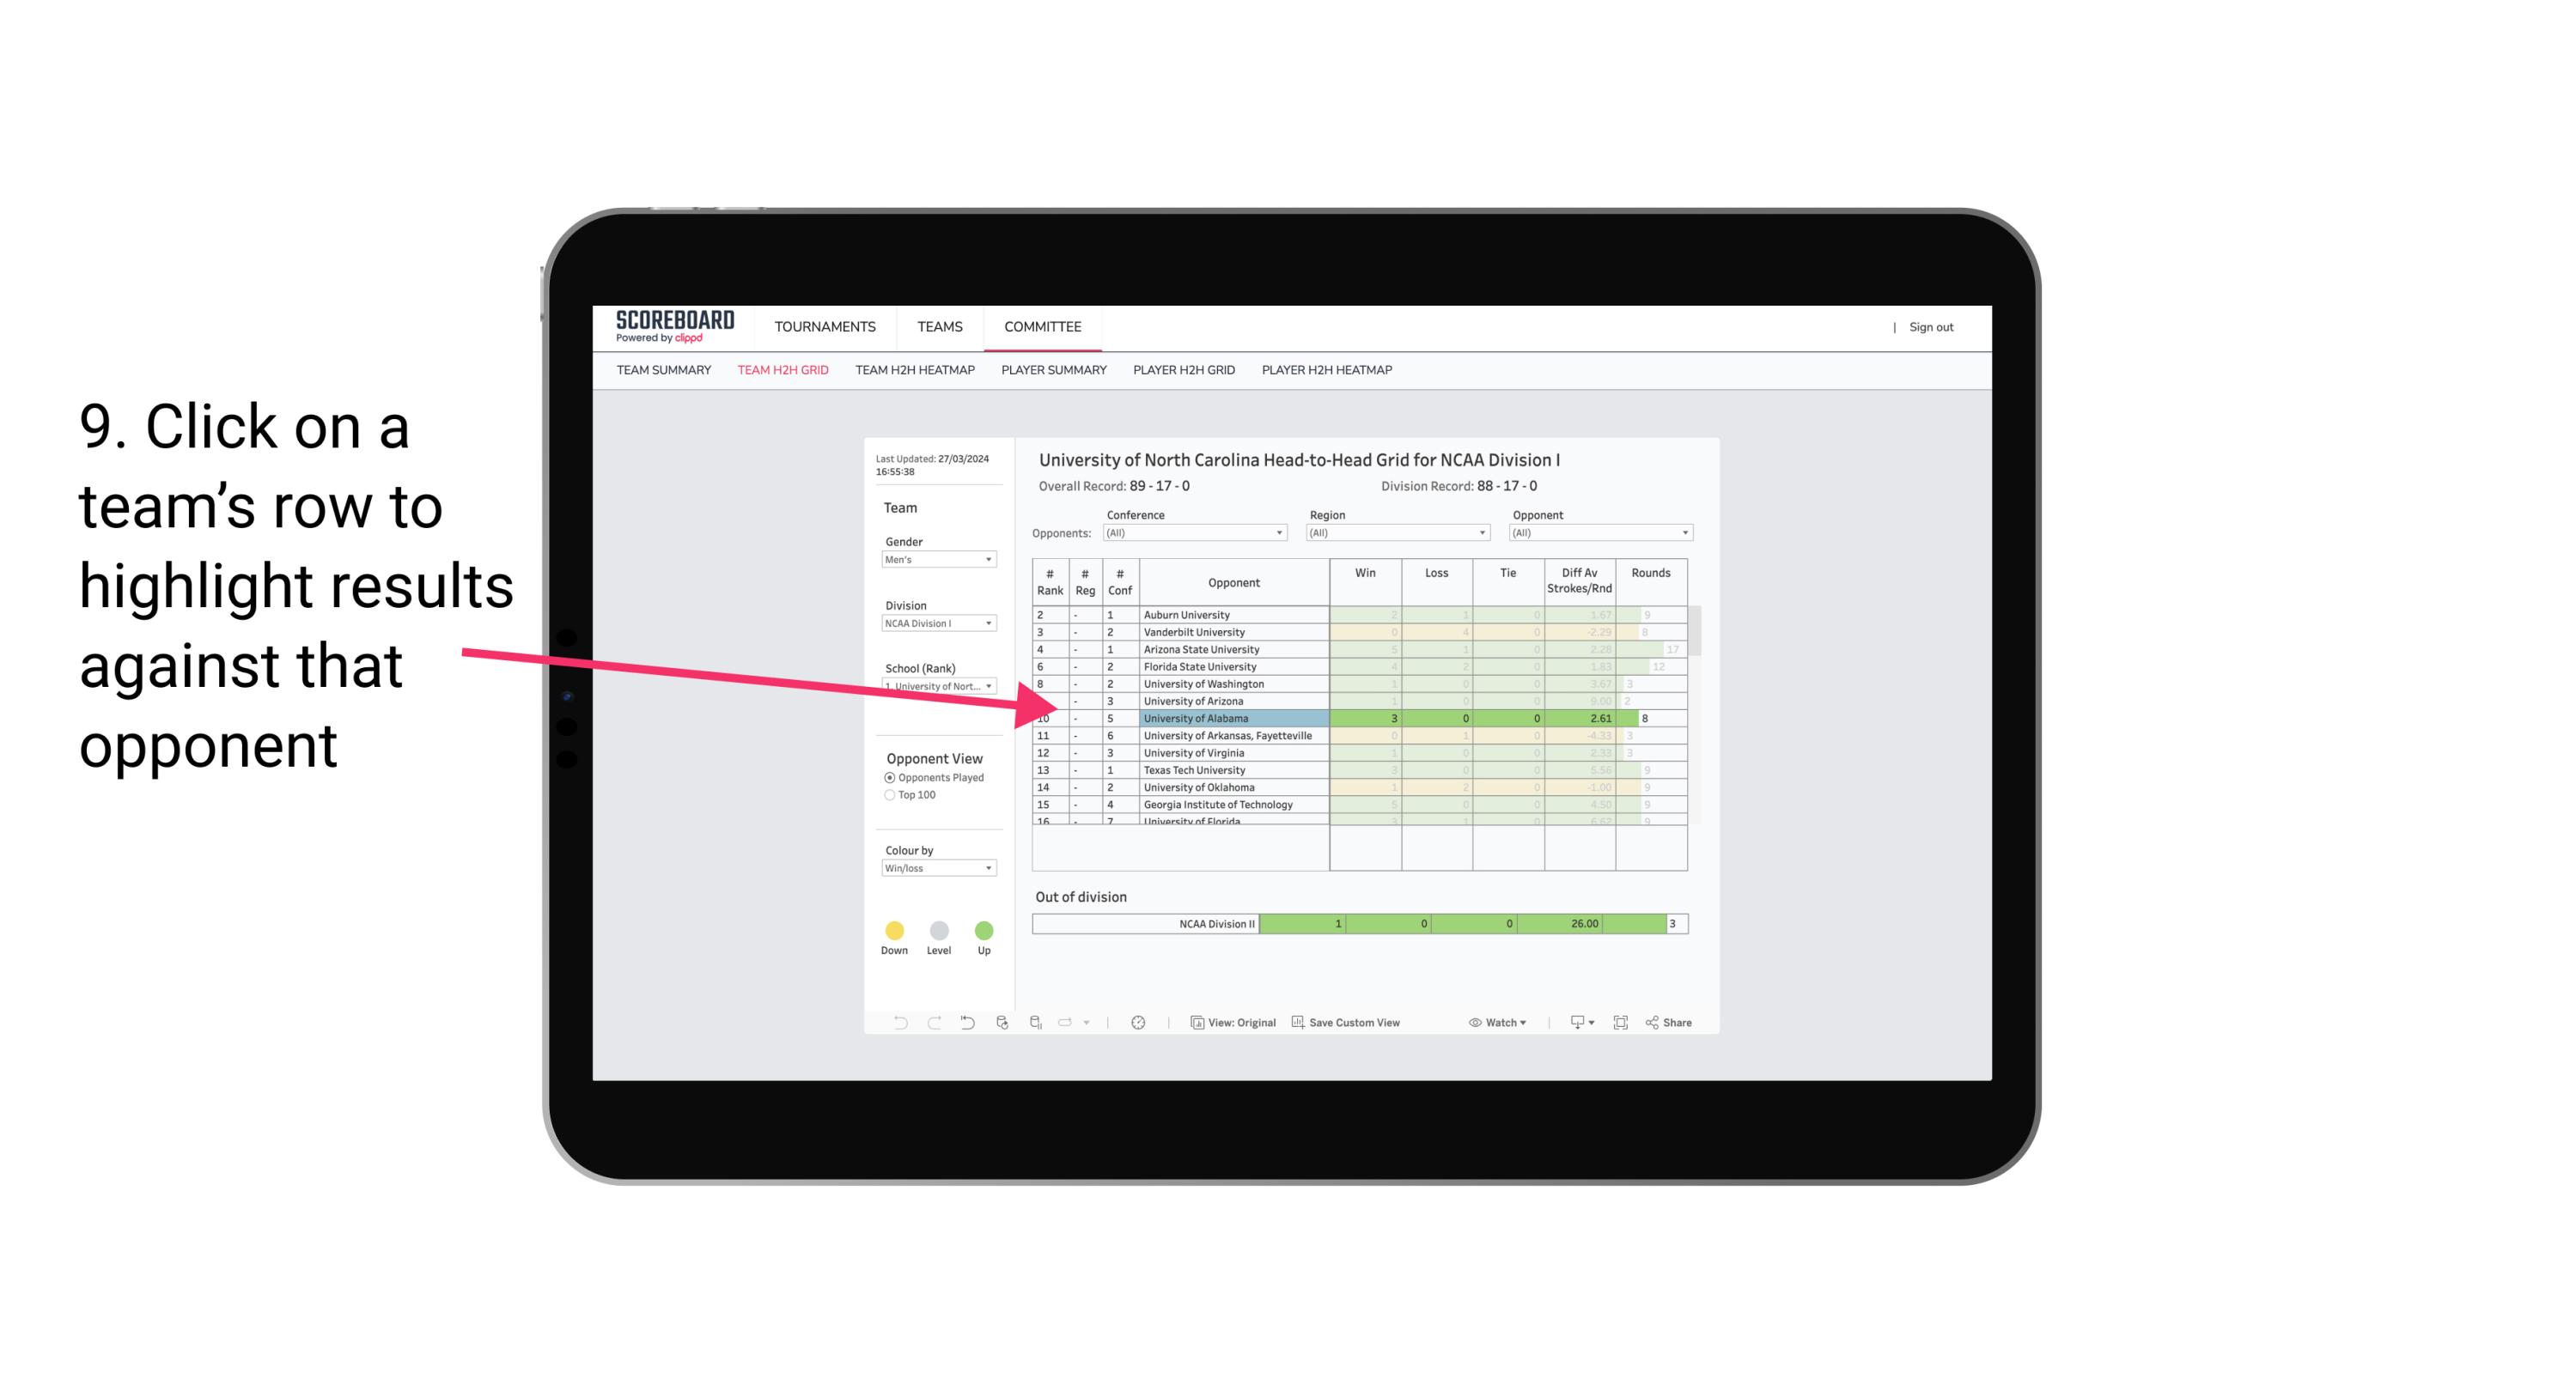Open the COMMITTEE menu tab
Screen dimensions: 2576x1385
tap(1044, 325)
